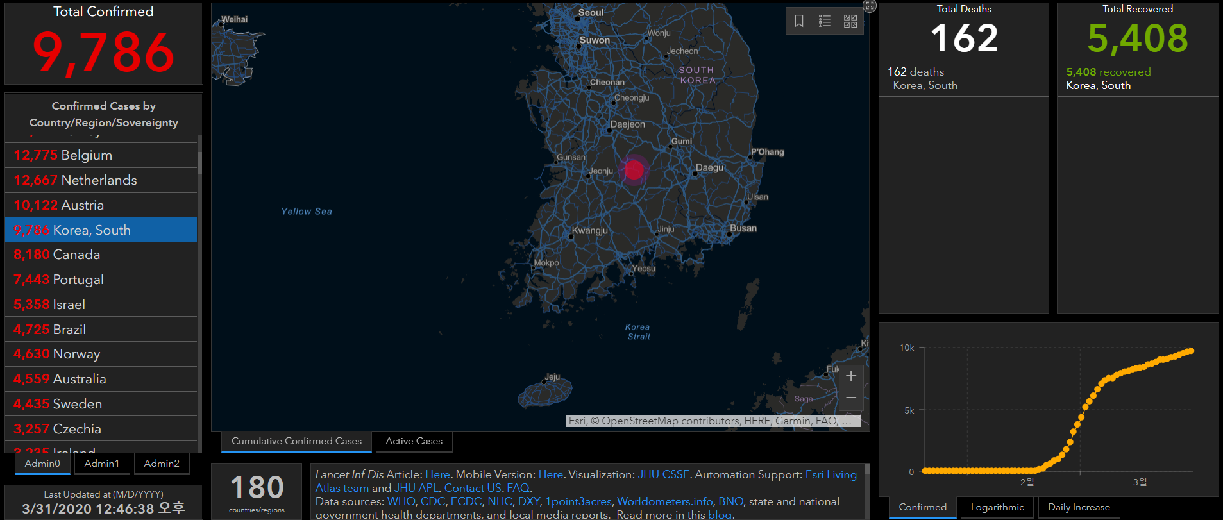This screenshot has height=520, width=1223.
Task: Click the country list scrollbar
Action: click(199, 163)
